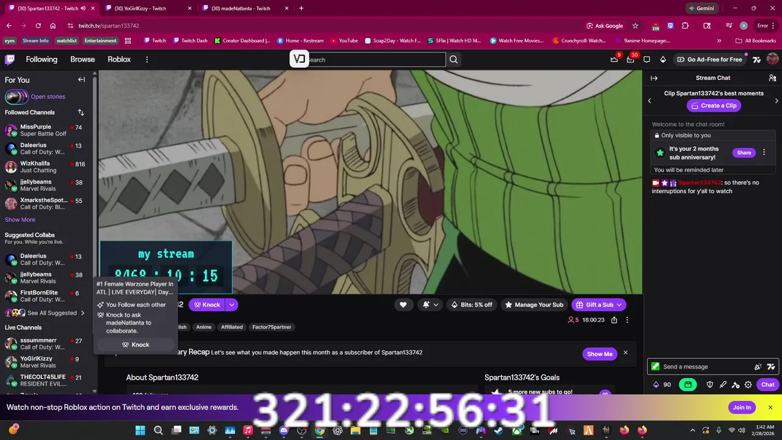Click the search magnifier button
Screen dimensions: 782x440
pyautogui.click(x=453, y=59)
